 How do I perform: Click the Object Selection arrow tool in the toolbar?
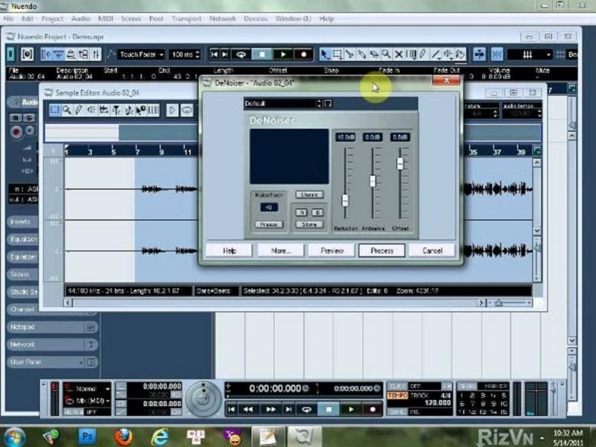tap(325, 54)
